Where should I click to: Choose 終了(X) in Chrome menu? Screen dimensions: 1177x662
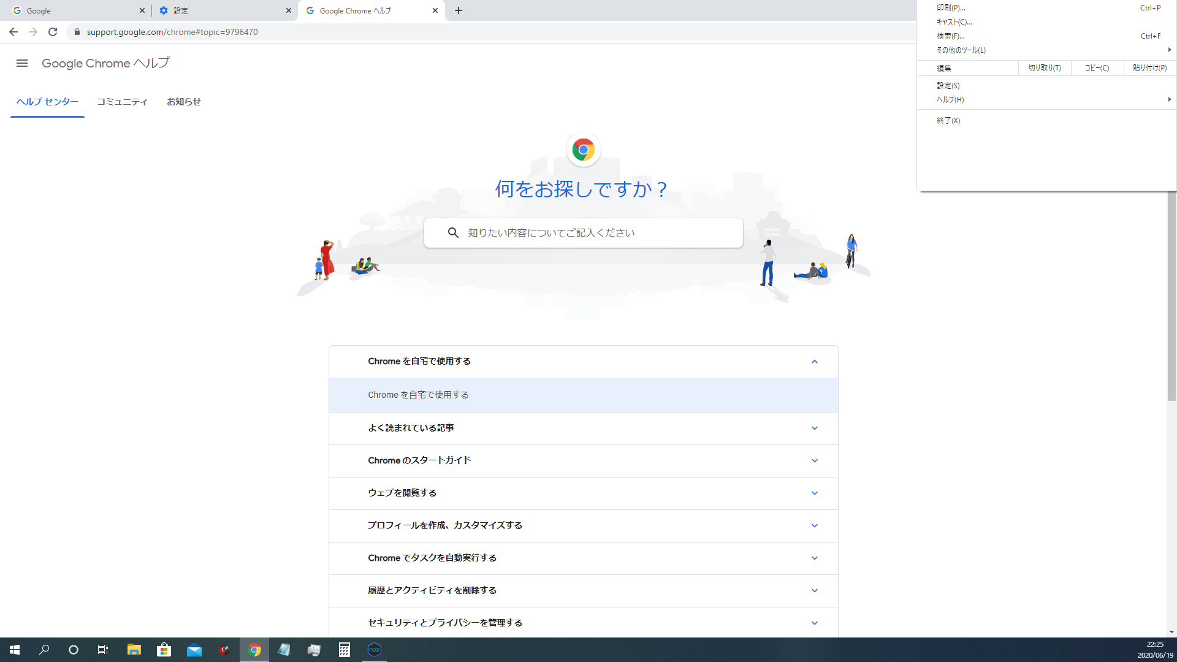1047,121
